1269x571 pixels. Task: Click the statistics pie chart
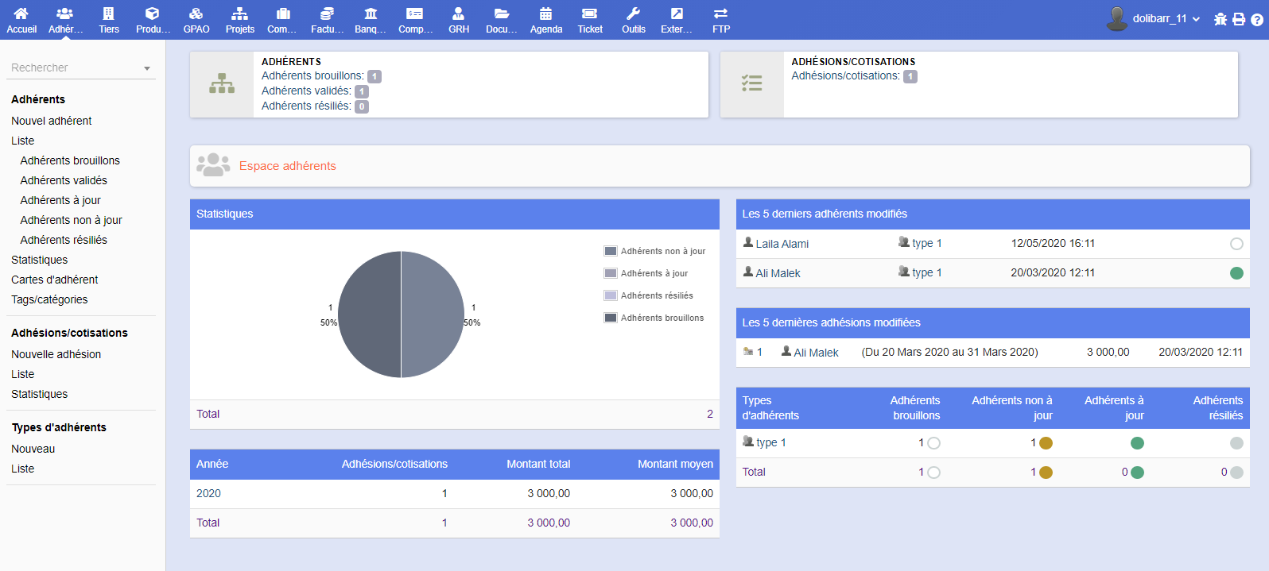click(401, 314)
